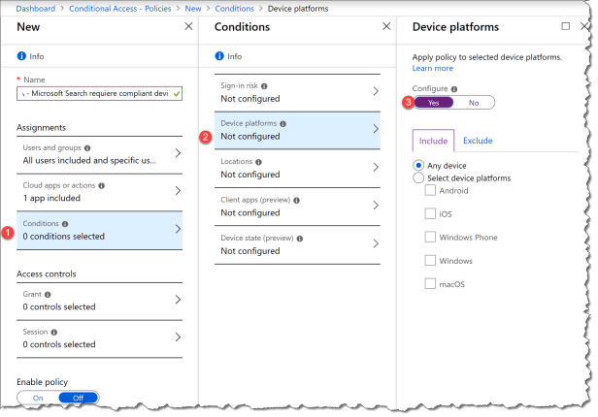Click the green validation checkmark in Name field
This screenshot has height=417, width=598.
pos(177,94)
